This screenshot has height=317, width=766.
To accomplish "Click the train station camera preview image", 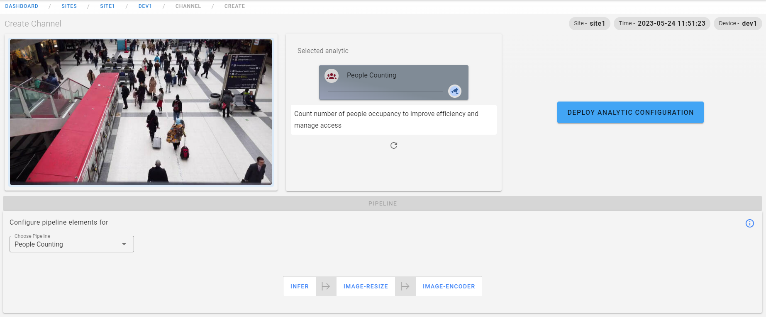I will (141, 112).
